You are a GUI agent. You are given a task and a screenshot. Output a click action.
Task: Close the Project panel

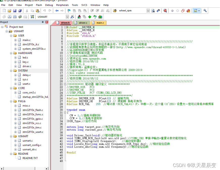pyautogui.click(x=46, y=22)
